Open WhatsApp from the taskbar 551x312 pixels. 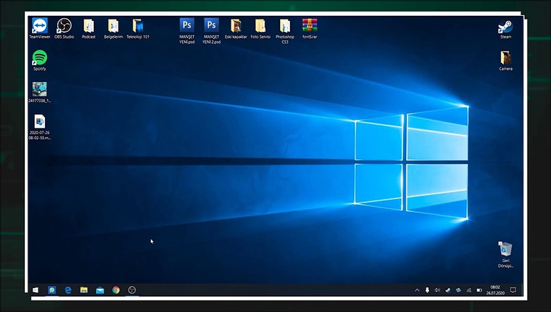[52, 290]
